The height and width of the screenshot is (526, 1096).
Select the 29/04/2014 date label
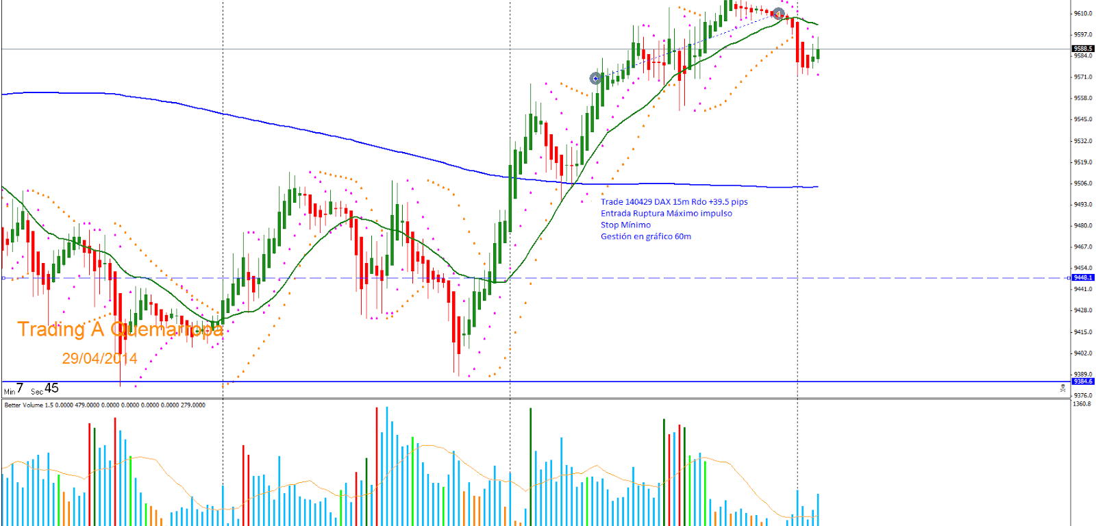(x=99, y=358)
